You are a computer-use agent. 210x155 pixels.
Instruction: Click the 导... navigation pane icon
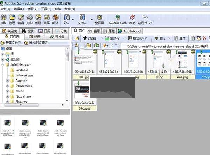coord(67,17)
